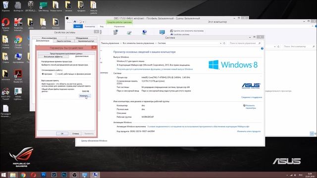The height and width of the screenshot is (178, 317).
Task: Open the Recycle Bin desktop icon
Action: point(5,6)
